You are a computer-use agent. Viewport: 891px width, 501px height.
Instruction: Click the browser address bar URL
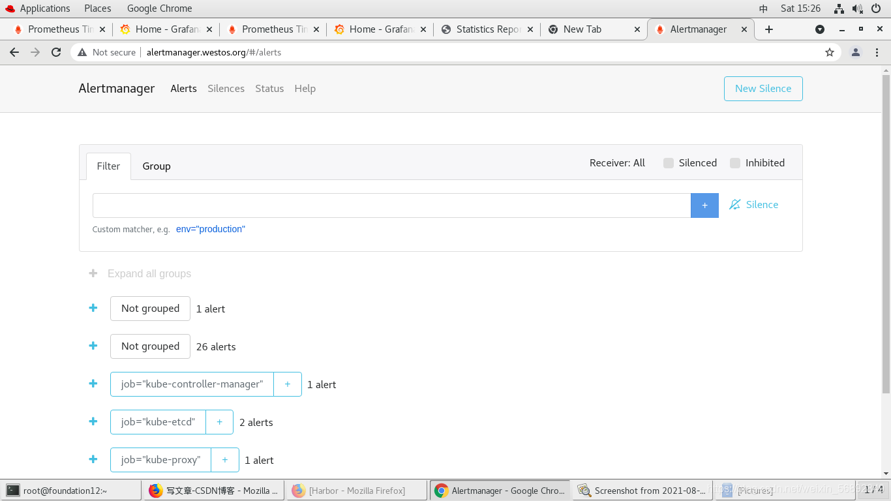point(214,52)
